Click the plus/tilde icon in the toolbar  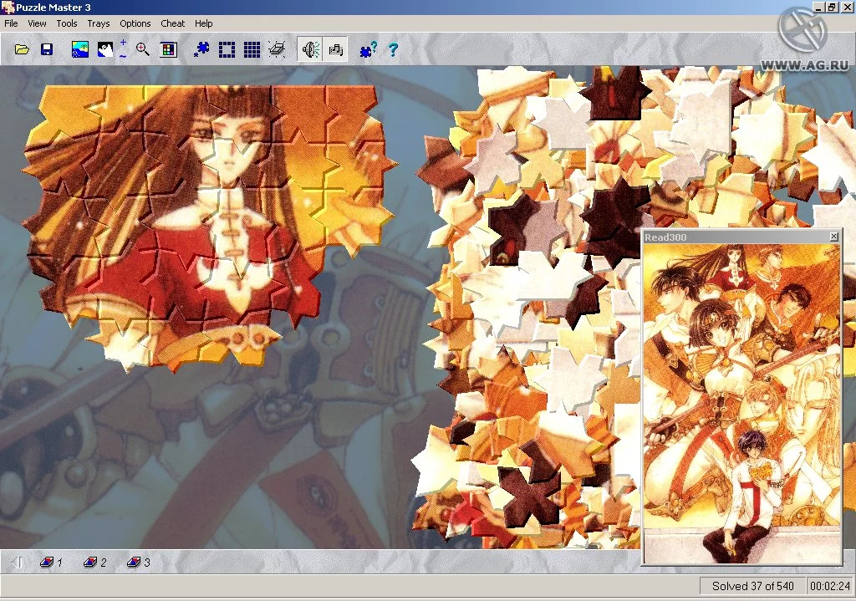point(124,49)
